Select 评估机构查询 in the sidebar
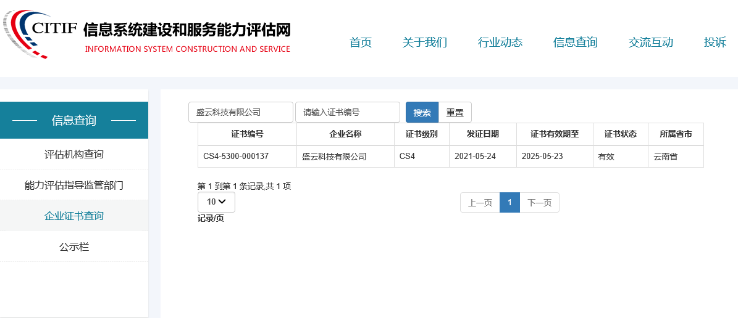This screenshot has height=318, width=738. (x=74, y=154)
